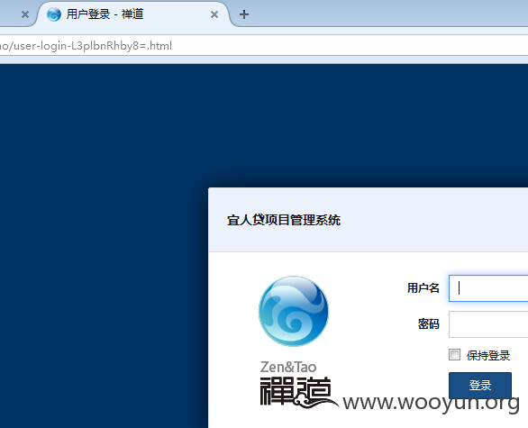Click the 保持登录 label text

point(488,356)
